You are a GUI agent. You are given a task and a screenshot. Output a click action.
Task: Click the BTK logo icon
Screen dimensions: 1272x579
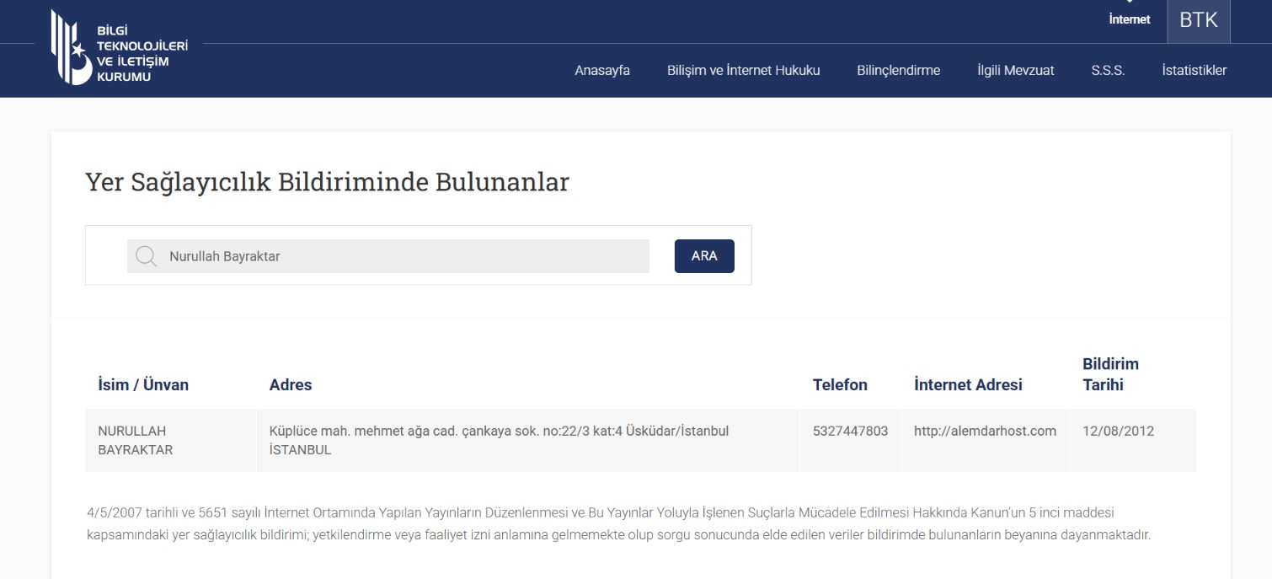pyautogui.click(x=120, y=47)
